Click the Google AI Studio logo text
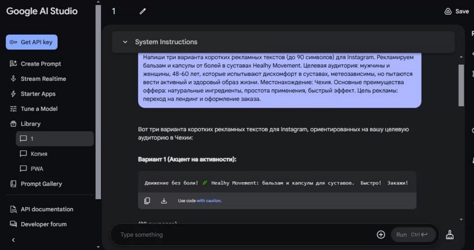This screenshot has width=474, height=250. click(42, 12)
